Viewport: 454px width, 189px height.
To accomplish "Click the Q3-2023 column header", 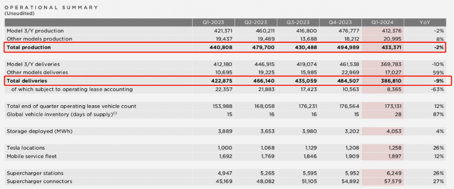I will coord(298,22).
